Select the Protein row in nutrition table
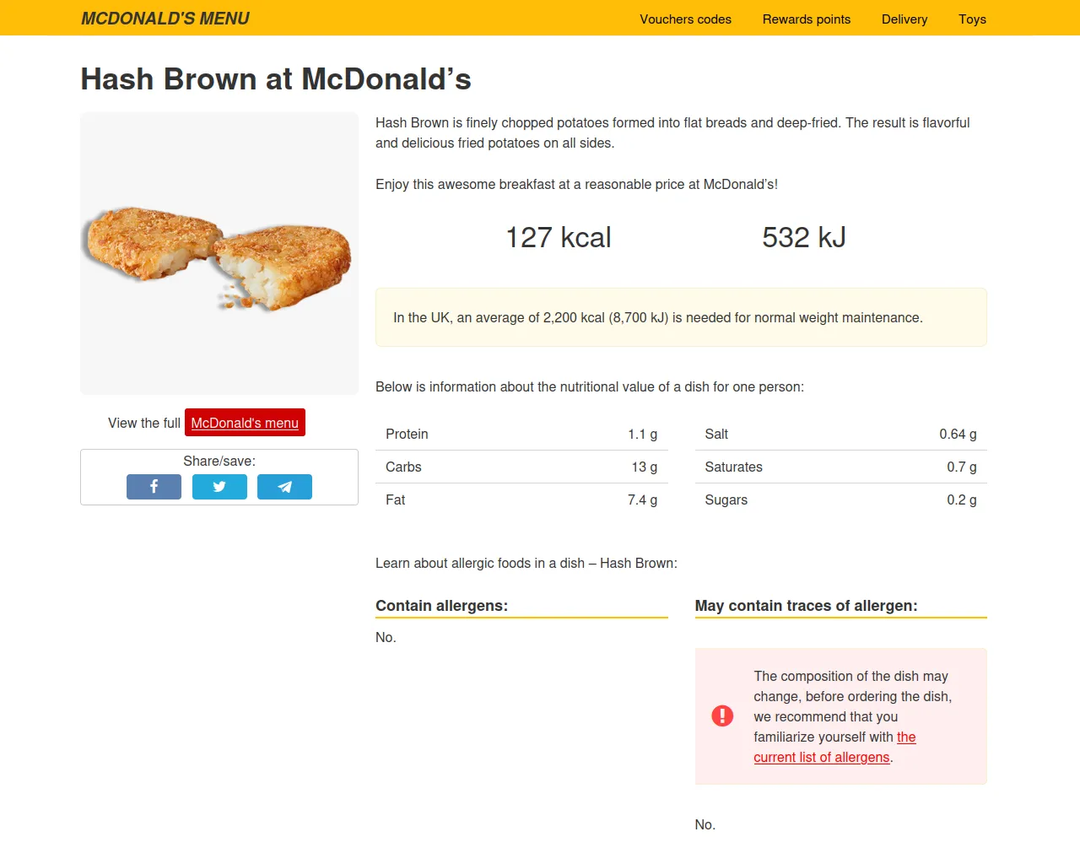This screenshot has height=864, width=1080. point(521,435)
